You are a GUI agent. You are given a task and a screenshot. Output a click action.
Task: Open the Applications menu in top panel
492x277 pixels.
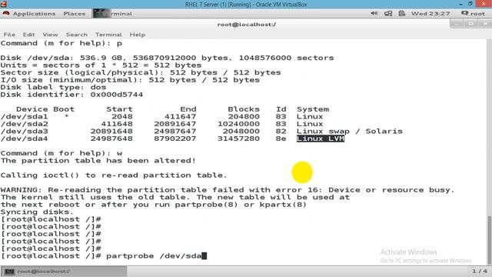click(34, 14)
